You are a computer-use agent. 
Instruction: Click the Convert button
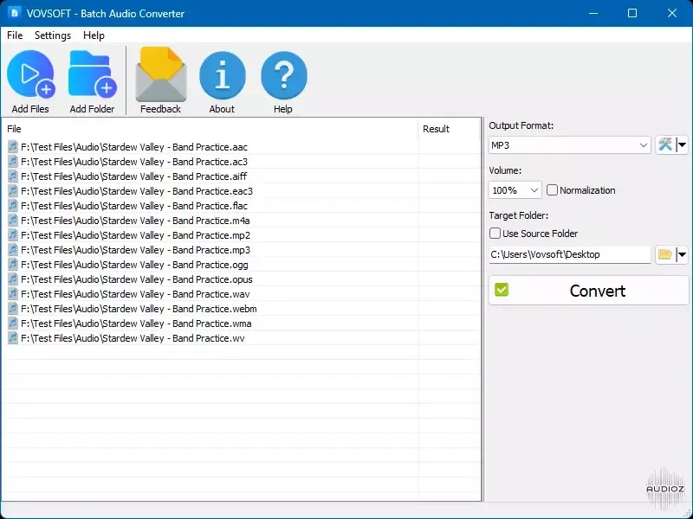point(589,291)
